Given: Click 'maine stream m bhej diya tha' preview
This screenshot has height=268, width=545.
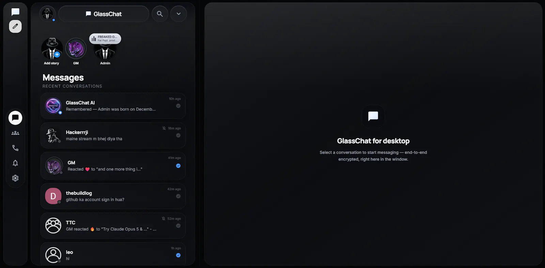Looking at the screenshot, I should click(x=94, y=139).
